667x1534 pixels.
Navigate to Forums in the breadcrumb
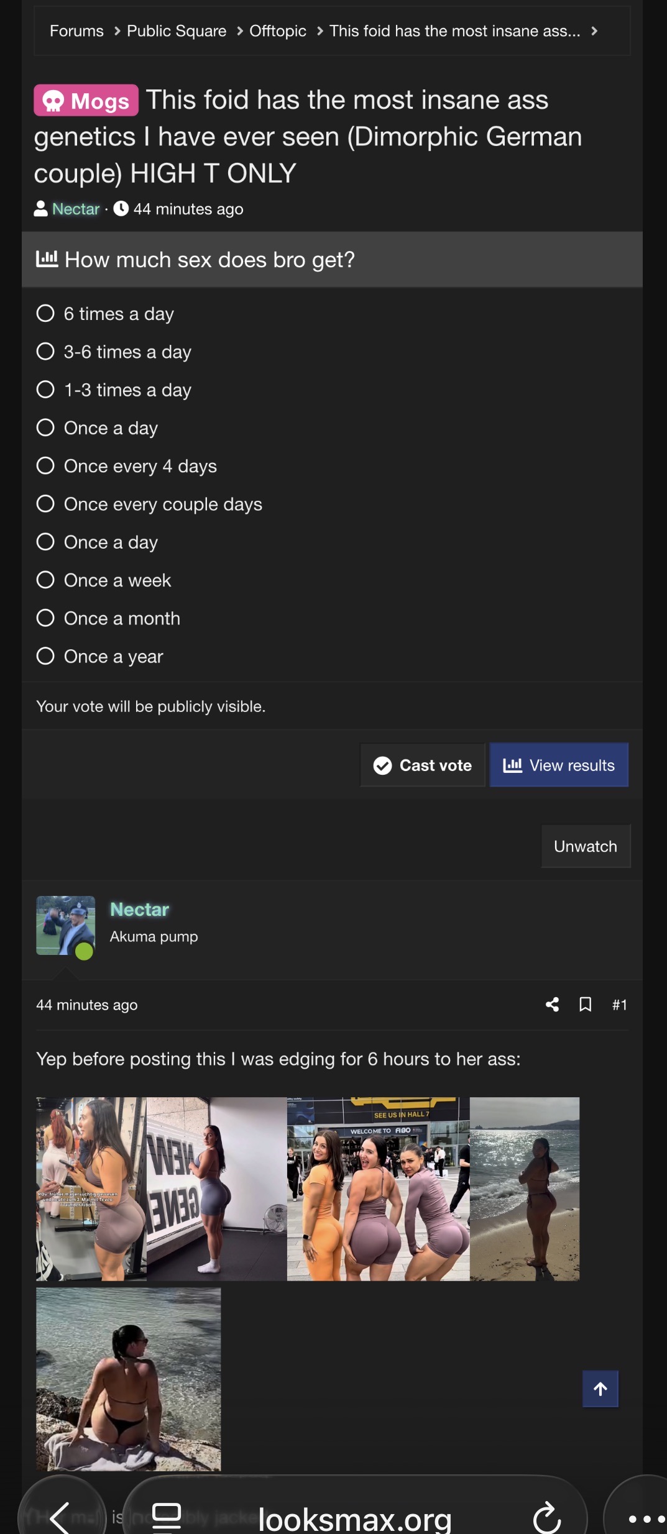(x=76, y=31)
